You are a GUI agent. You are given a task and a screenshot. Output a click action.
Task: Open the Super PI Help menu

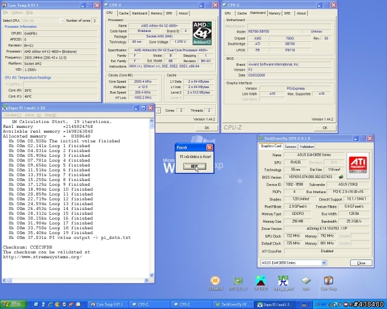pos(50,115)
